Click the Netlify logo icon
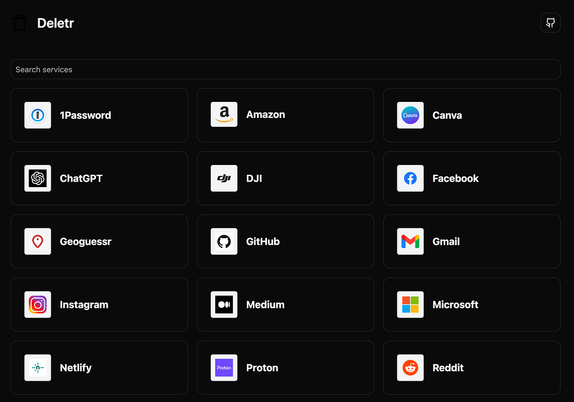574x402 pixels. coord(38,367)
